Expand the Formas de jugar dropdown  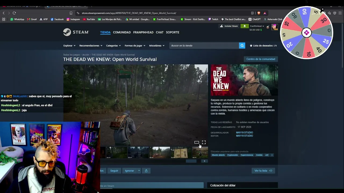pos(135,46)
